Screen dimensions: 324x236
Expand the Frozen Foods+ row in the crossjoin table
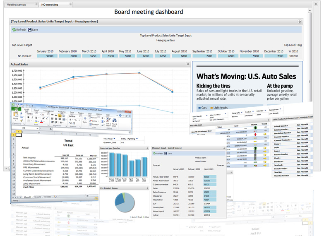pyautogui.click(x=281, y=154)
